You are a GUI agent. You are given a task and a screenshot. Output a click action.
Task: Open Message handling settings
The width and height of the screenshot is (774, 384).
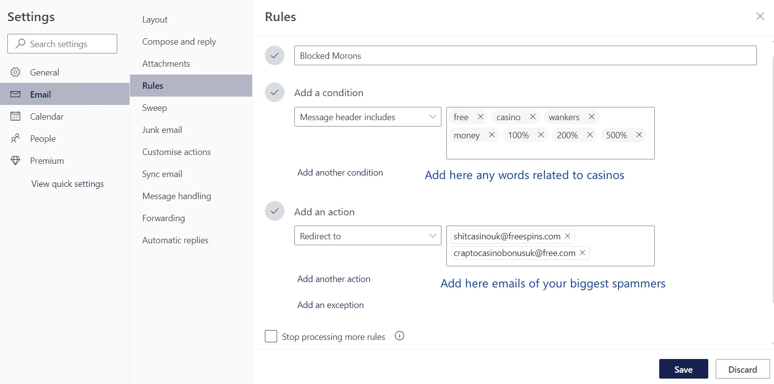tap(191, 196)
